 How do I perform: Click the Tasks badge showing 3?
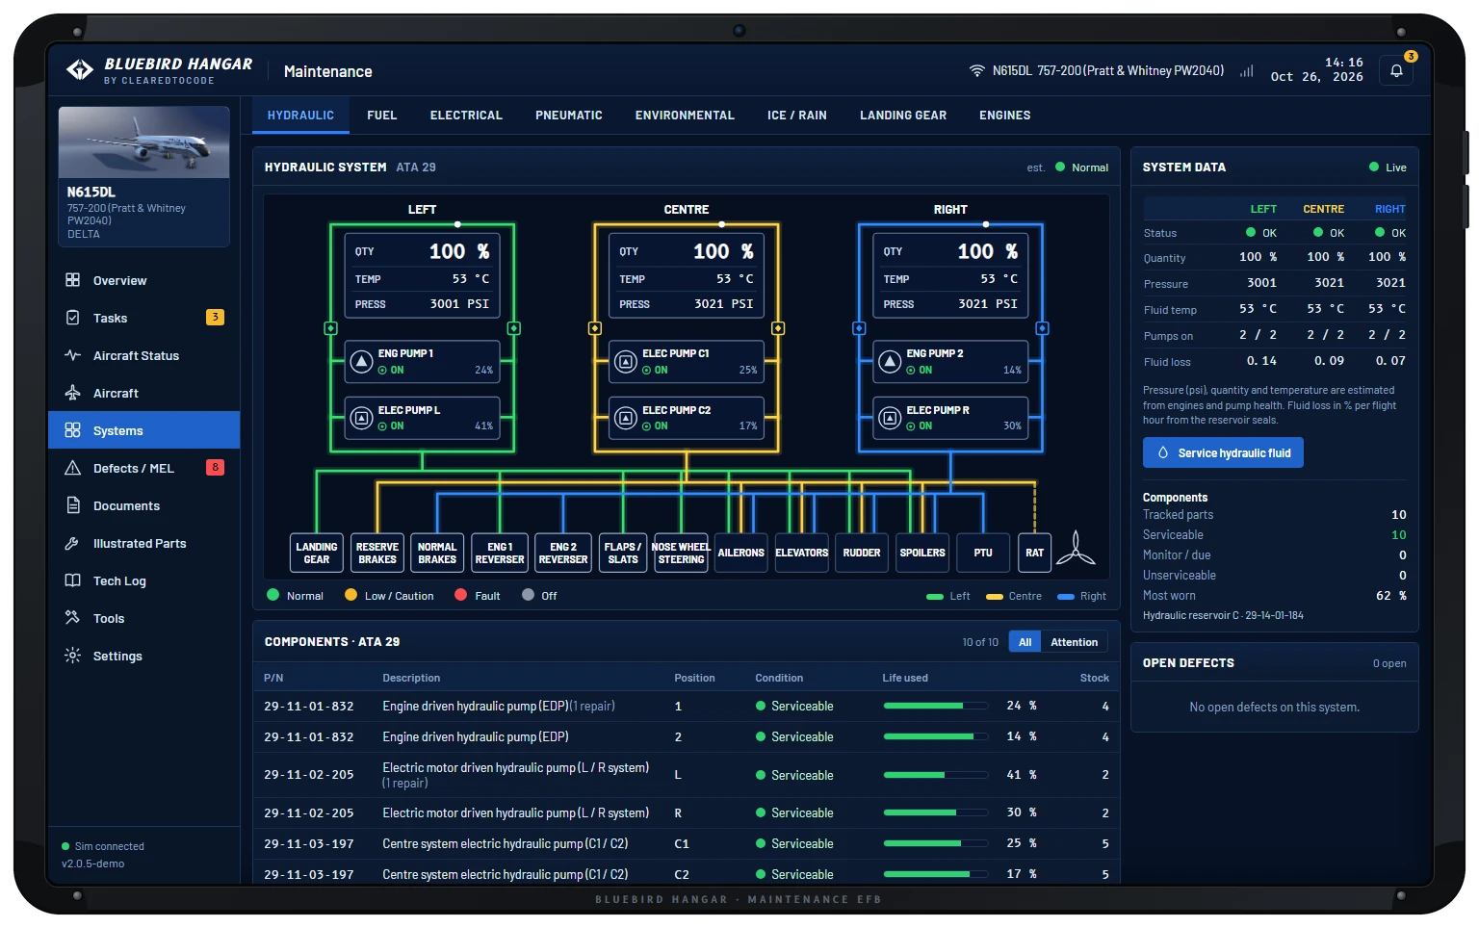215,317
